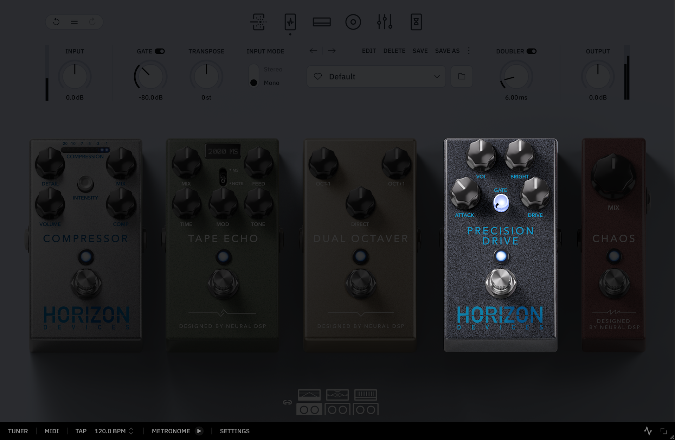
Task: Toggle the Dual Octaver pedal footswitch
Action: 360,283
